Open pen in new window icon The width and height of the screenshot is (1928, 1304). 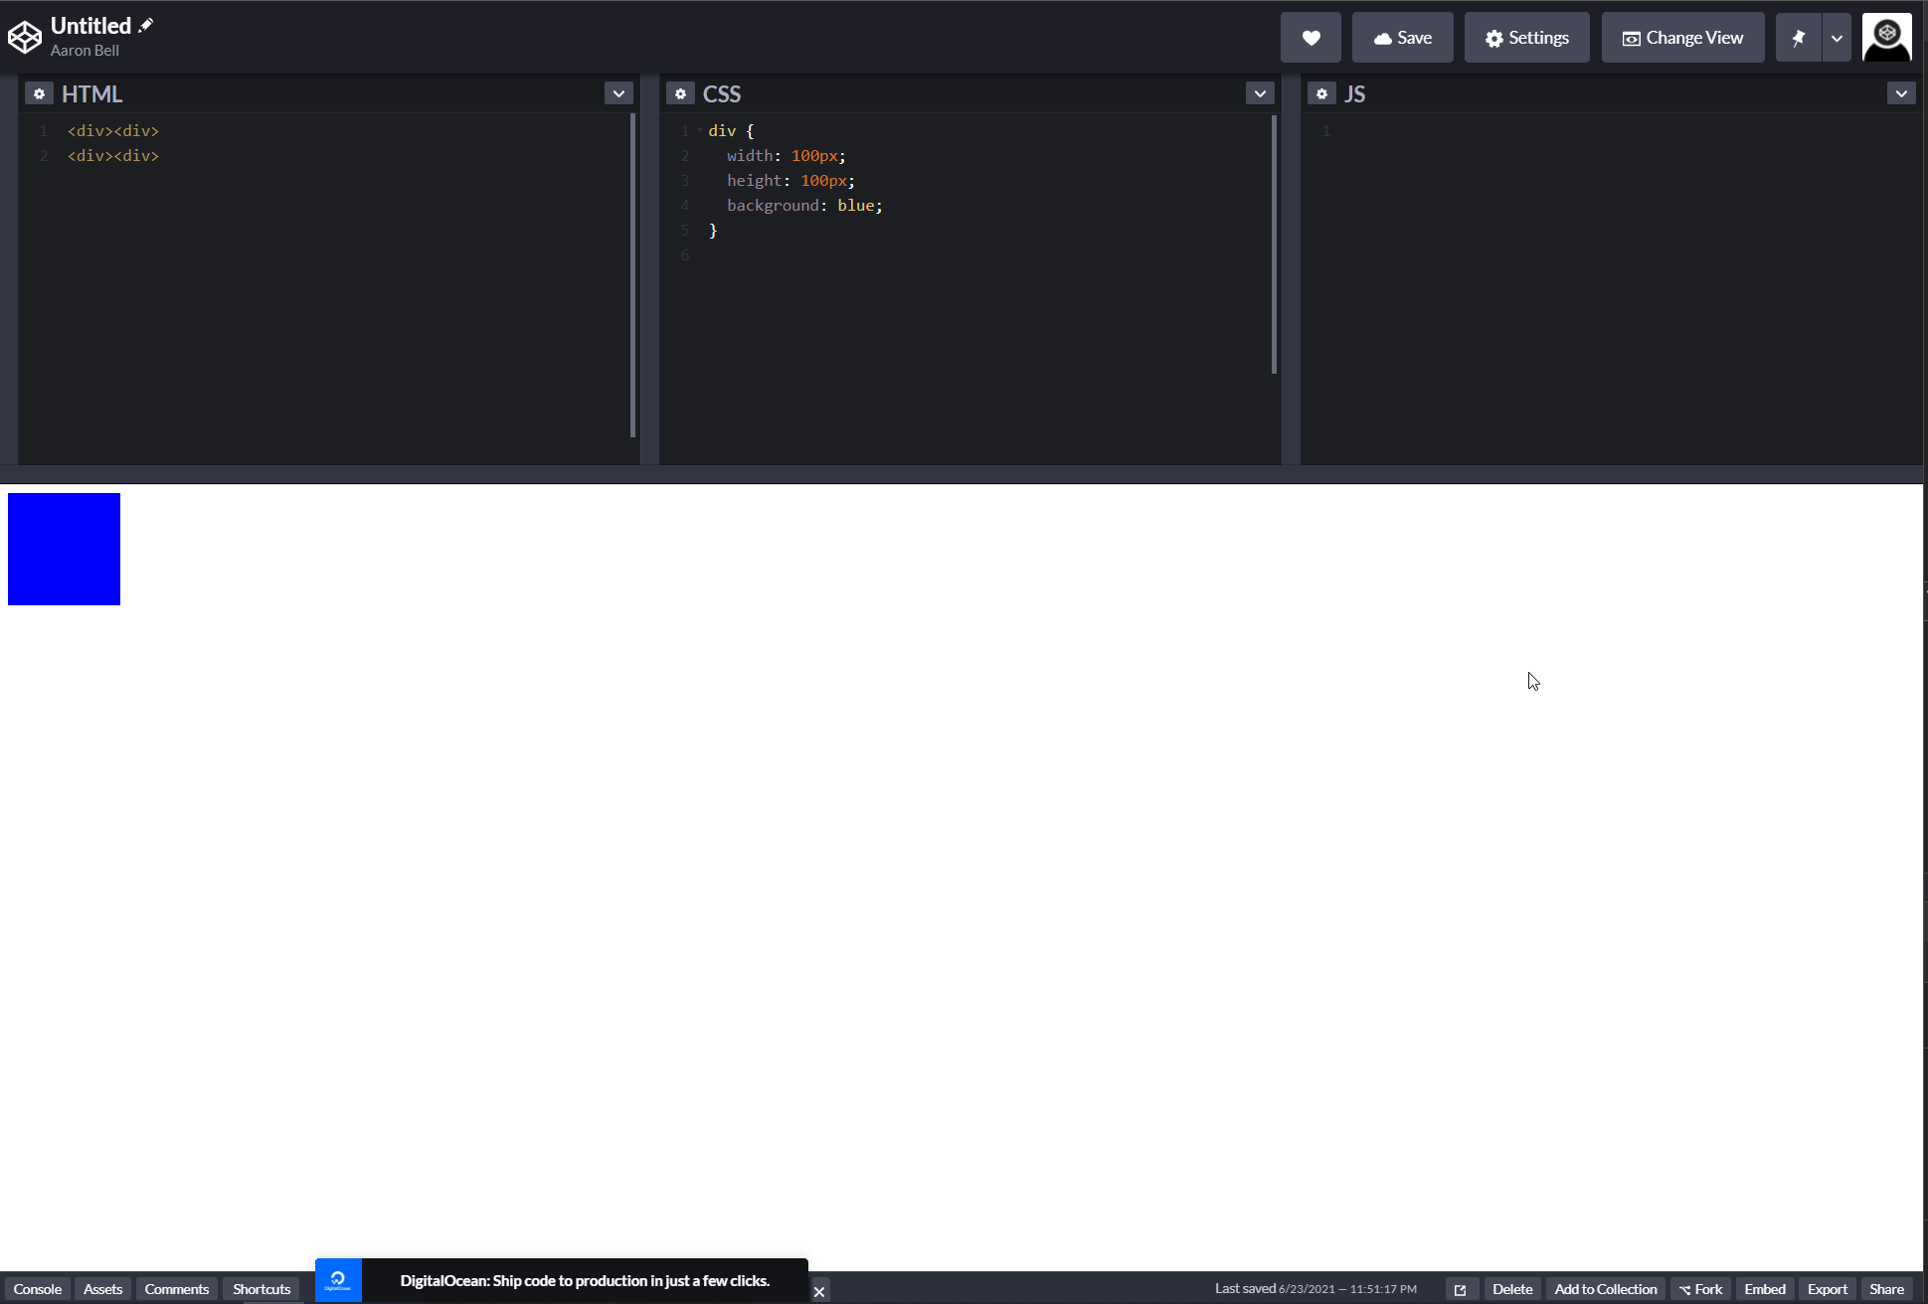click(x=1461, y=1289)
